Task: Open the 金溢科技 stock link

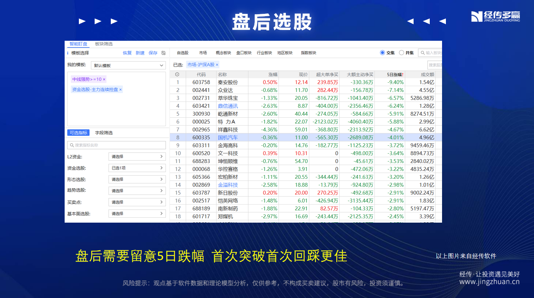Action: [x=228, y=185]
